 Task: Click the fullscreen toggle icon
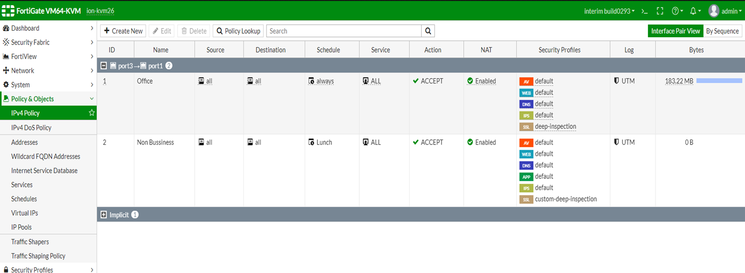pyautogui.click(x=660, y=11)
